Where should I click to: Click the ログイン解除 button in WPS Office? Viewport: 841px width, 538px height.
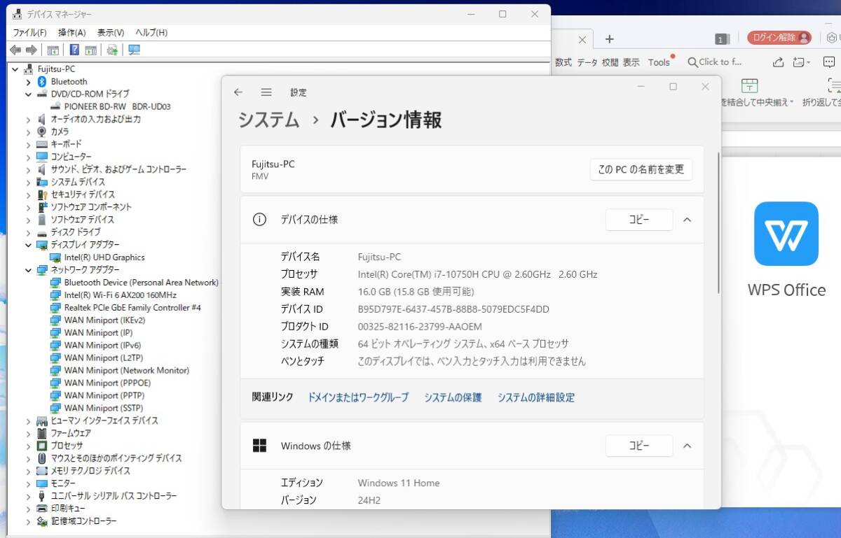point(779,38)
